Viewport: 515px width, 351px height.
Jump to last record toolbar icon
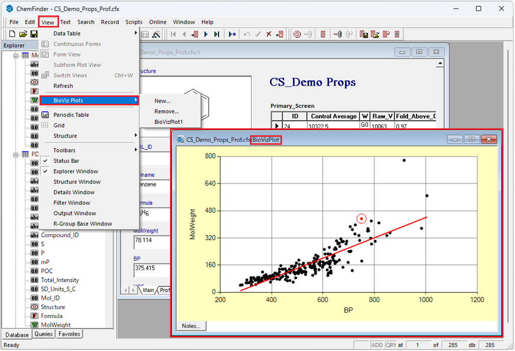coord(217,34)
